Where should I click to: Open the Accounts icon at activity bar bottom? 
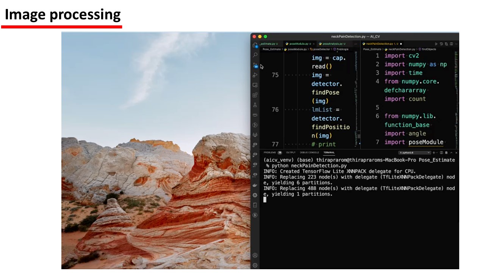255,256
